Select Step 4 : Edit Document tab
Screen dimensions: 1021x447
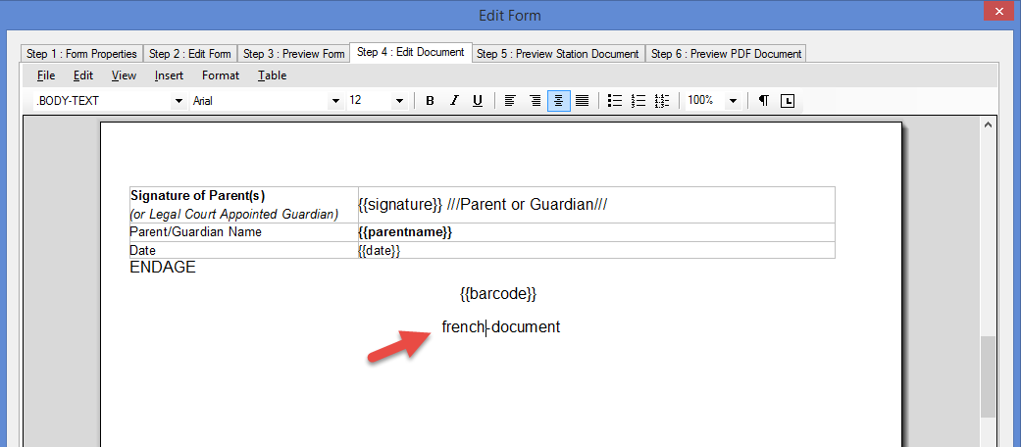411,52
